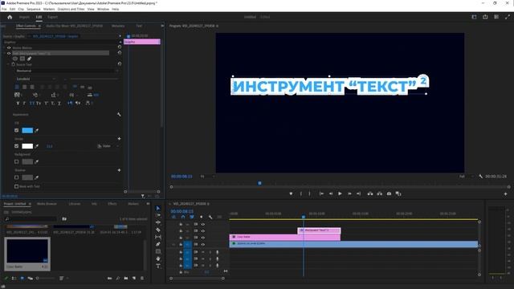Viewport: 514px width, 289px height.
Task: Open the Graphics and Titles menu
Action: tap(71, 9)
